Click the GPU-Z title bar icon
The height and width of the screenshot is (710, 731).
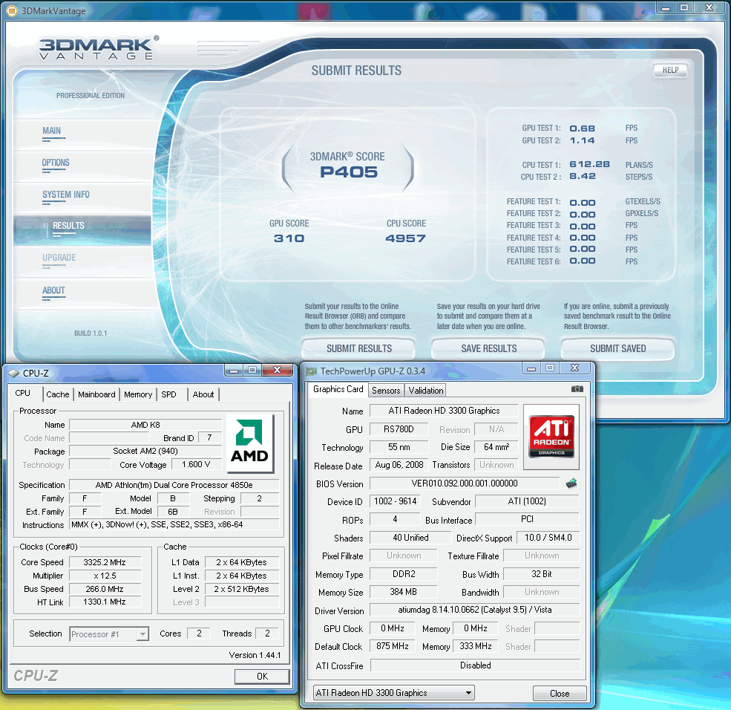tap(311, 371)
